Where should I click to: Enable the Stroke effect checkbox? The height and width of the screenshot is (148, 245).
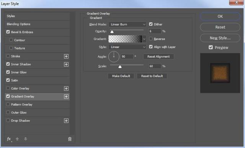pyautogui.click(x=8, y=56)
